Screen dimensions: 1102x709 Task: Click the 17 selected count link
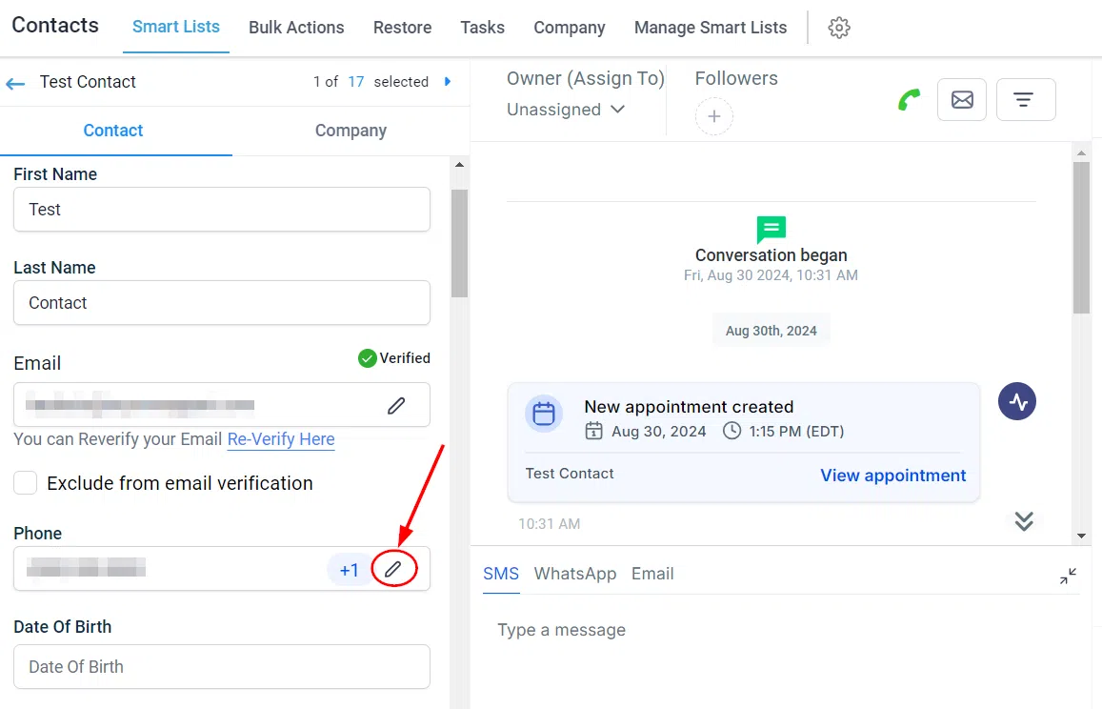(356, 82)
